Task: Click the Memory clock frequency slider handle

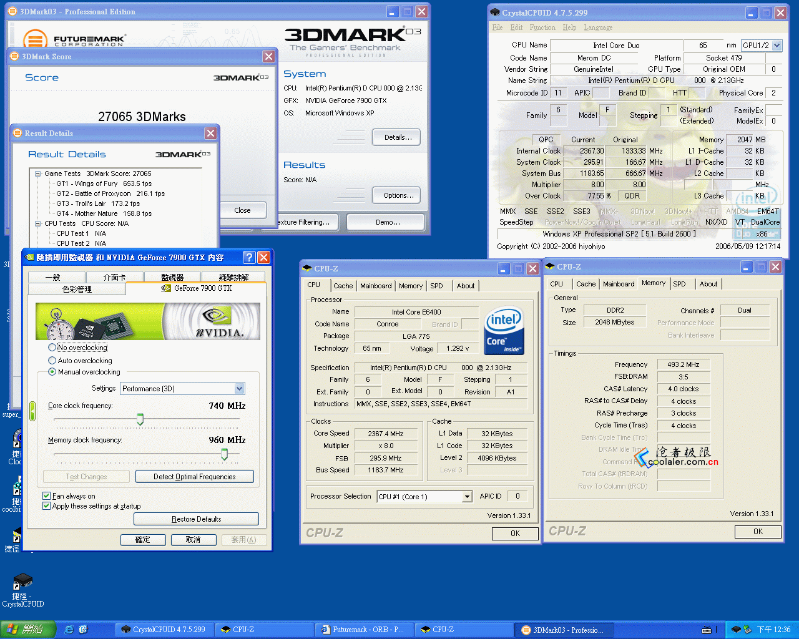Action: point(224,455)
